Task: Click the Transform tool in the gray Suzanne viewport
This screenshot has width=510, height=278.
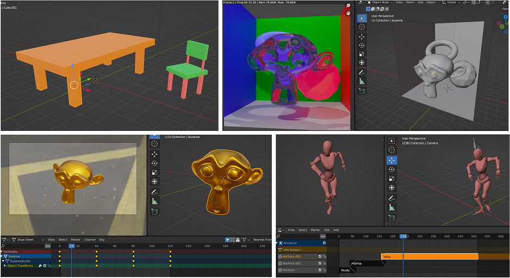Action: (x=362, y=62)
